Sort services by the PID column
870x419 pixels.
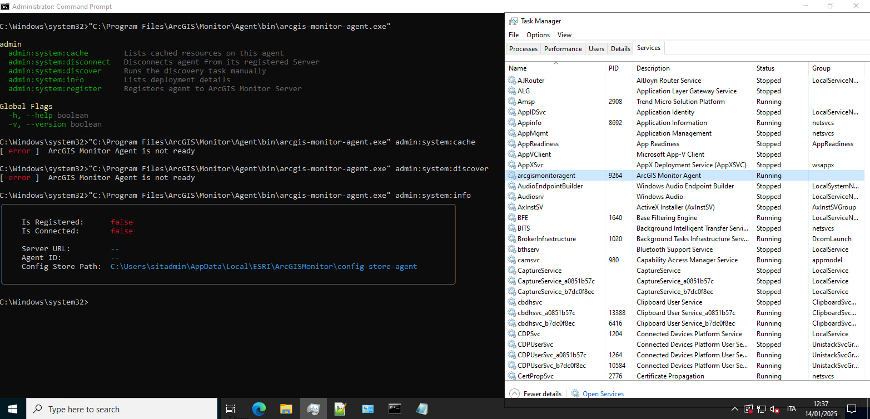(x=619, y=68)
